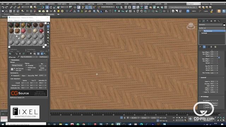Activate the Select and Scale tool

click(x=55, y=7)
